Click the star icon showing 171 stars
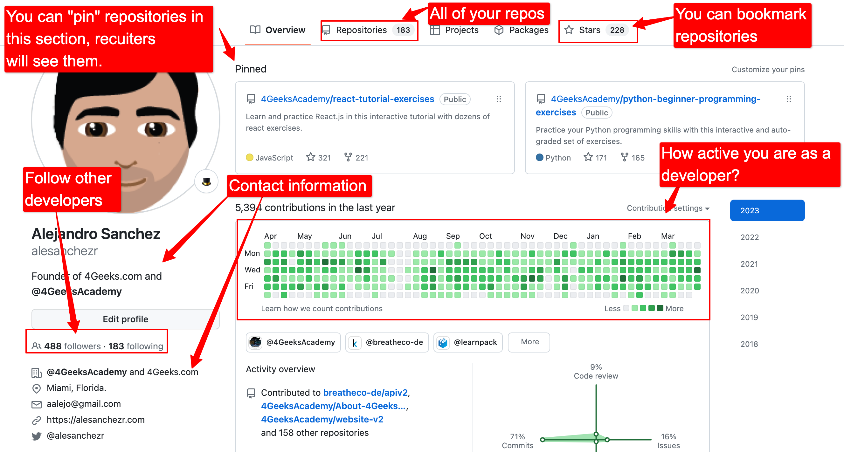The width and height of the screenshot is (844, 452). pos(588,158)
